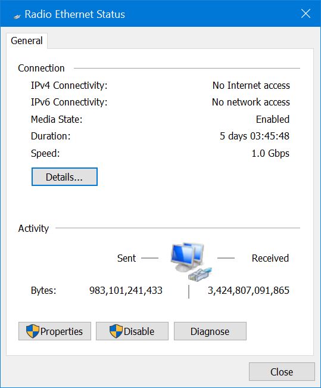Select the IPv4 Connectivity status value
Viewport: 321px width, 388px height.
(251, 85)
